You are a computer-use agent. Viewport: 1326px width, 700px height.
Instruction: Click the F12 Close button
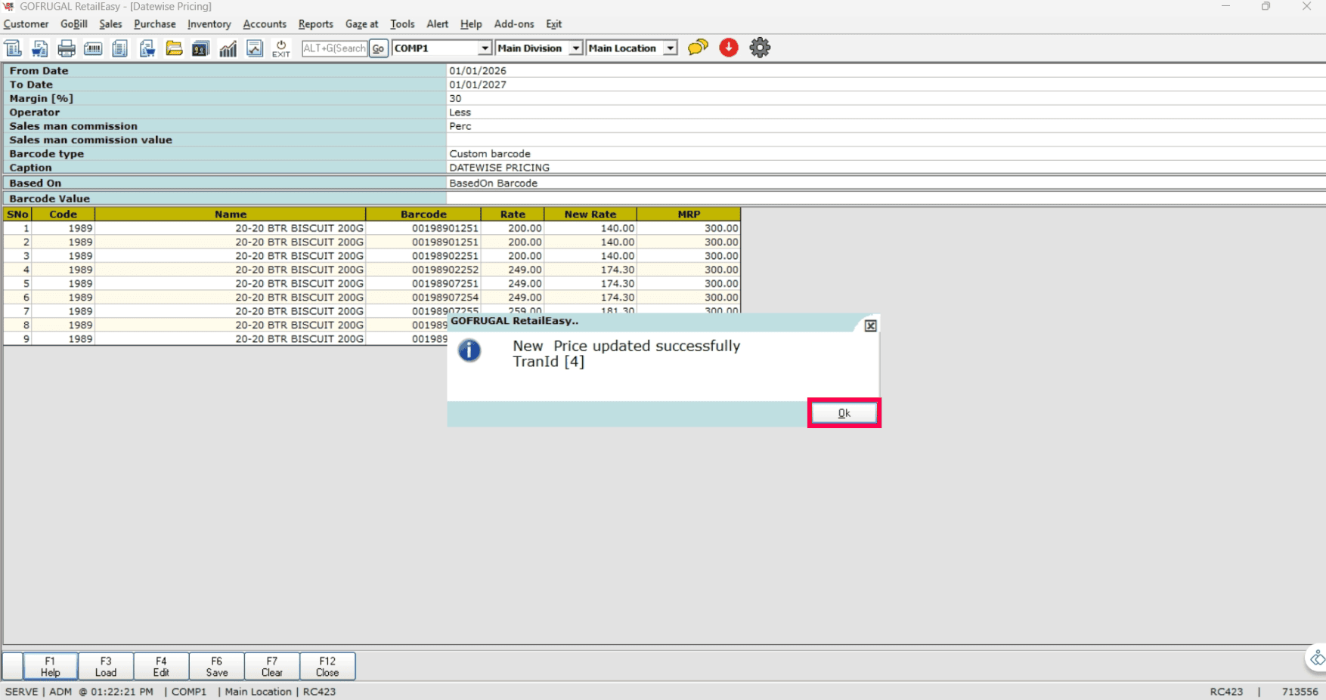click(x=327, y=666)
